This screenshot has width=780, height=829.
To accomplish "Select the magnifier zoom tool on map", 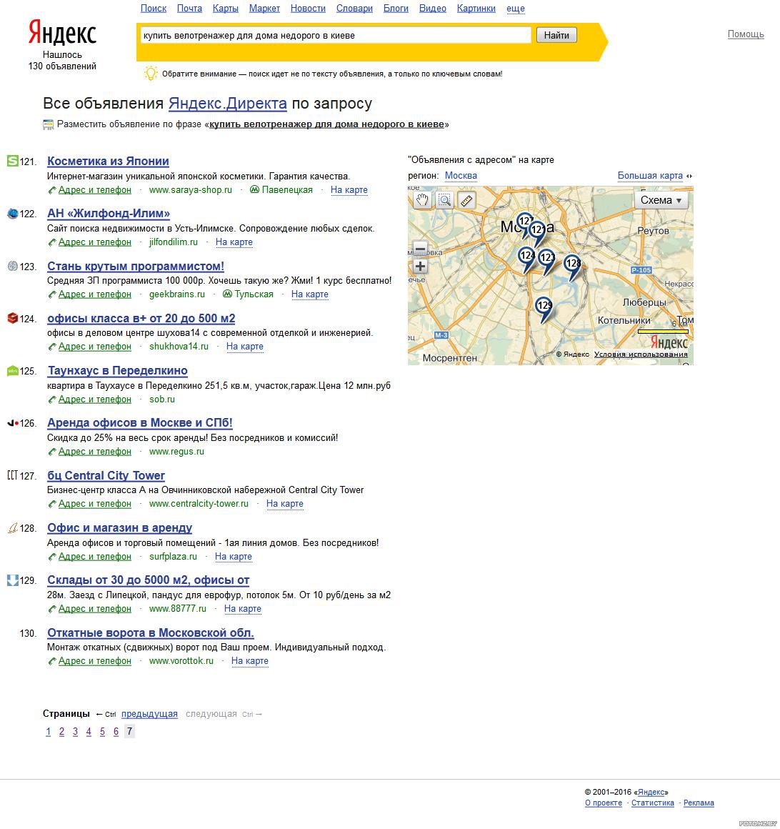I will (x=444, y=200).
